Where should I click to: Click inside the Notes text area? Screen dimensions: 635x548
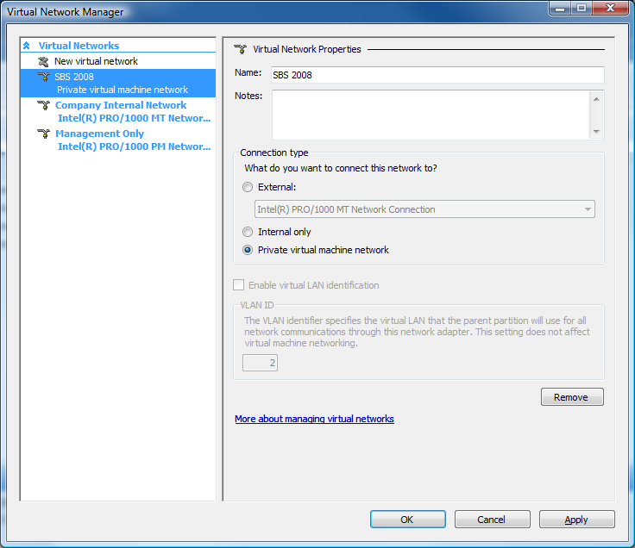431,115
